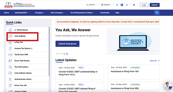The height and width of the screenshot is (92, 173).
Task: Click the e-Campaign tag on Form 10A
Action: (135, 67)
